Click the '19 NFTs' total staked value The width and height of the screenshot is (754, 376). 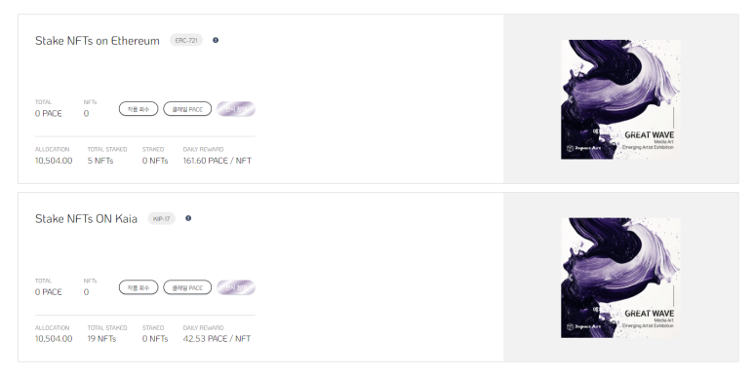pyautogui.click(x=101, y=339)
